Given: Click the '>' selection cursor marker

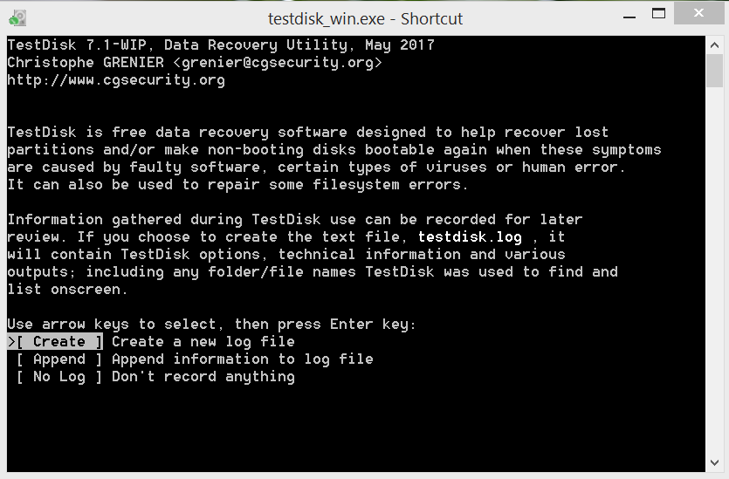Looking at the screenshot, I should tap(11, 342).
